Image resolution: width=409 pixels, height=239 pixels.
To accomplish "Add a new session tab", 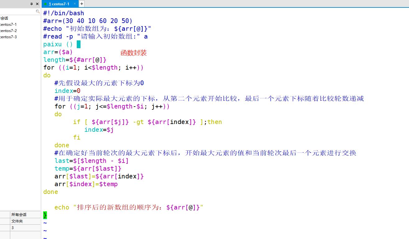I will 82,4.
